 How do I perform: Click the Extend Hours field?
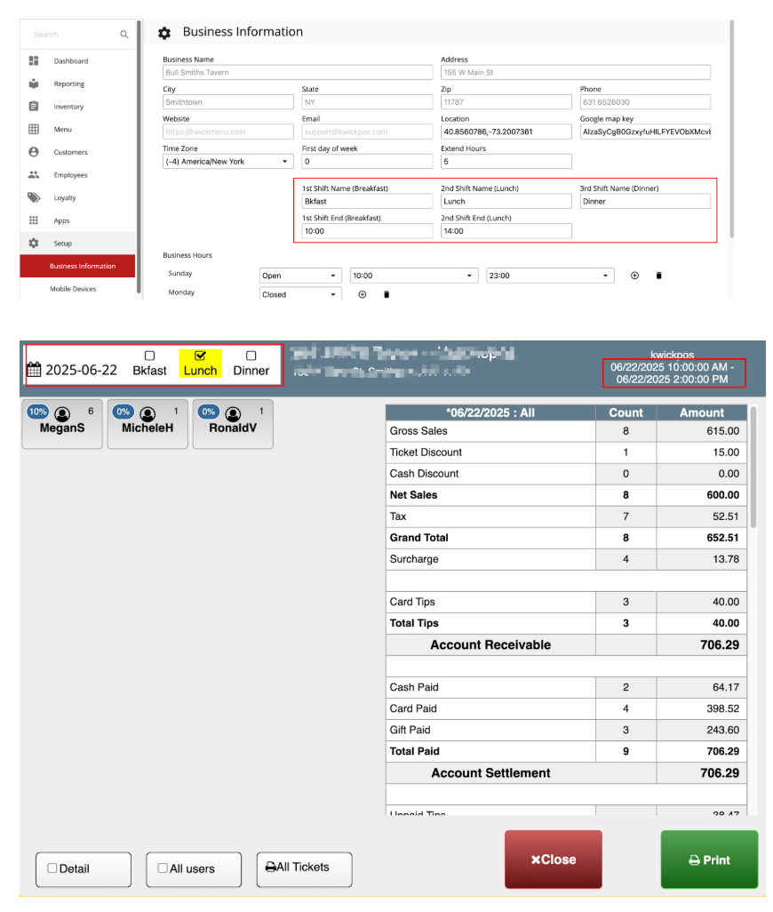point(506,161)
